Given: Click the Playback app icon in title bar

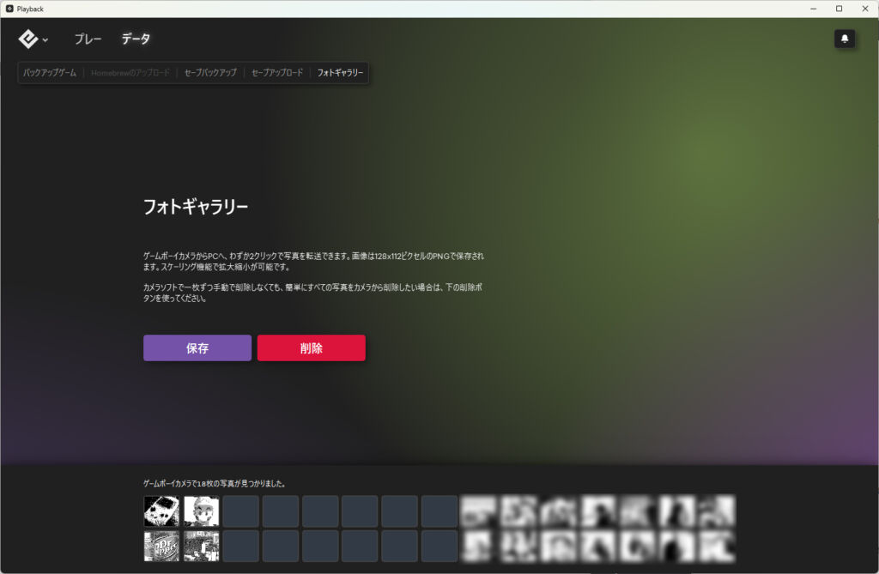Looking at the screenshot, I should point(9,9).
